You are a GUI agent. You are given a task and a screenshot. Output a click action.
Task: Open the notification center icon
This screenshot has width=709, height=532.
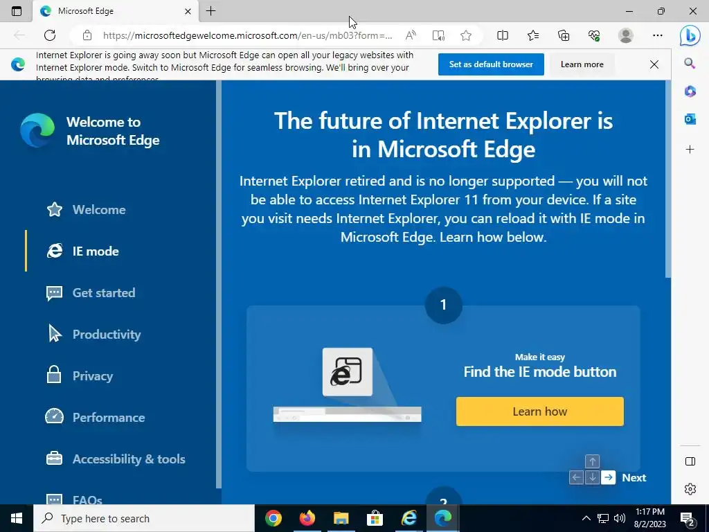(688, 518)
